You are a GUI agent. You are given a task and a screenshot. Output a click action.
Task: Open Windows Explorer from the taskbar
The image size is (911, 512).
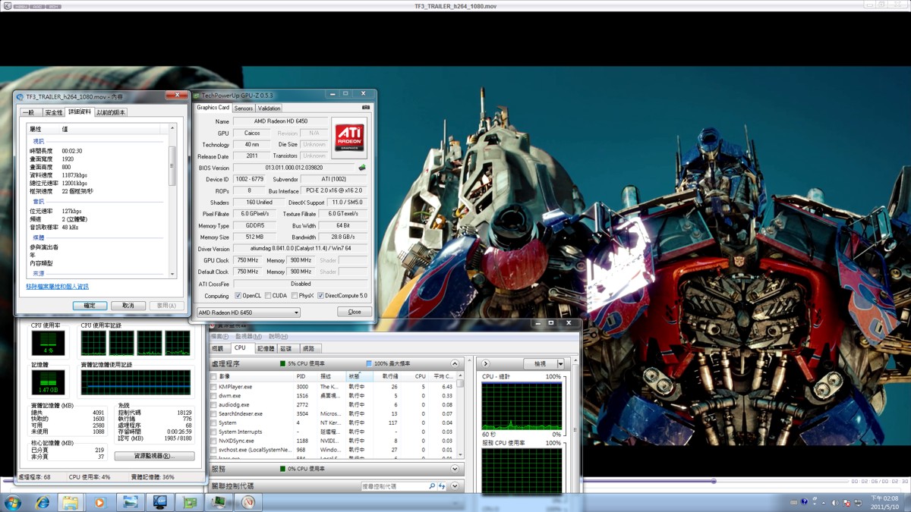click(x=70, y=502)
